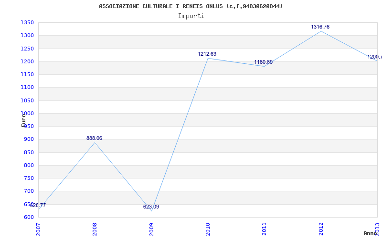Viewport: 382px width, 238px height.
Task: Click the 1350 y-axis tick label
Action: [27, 23]
